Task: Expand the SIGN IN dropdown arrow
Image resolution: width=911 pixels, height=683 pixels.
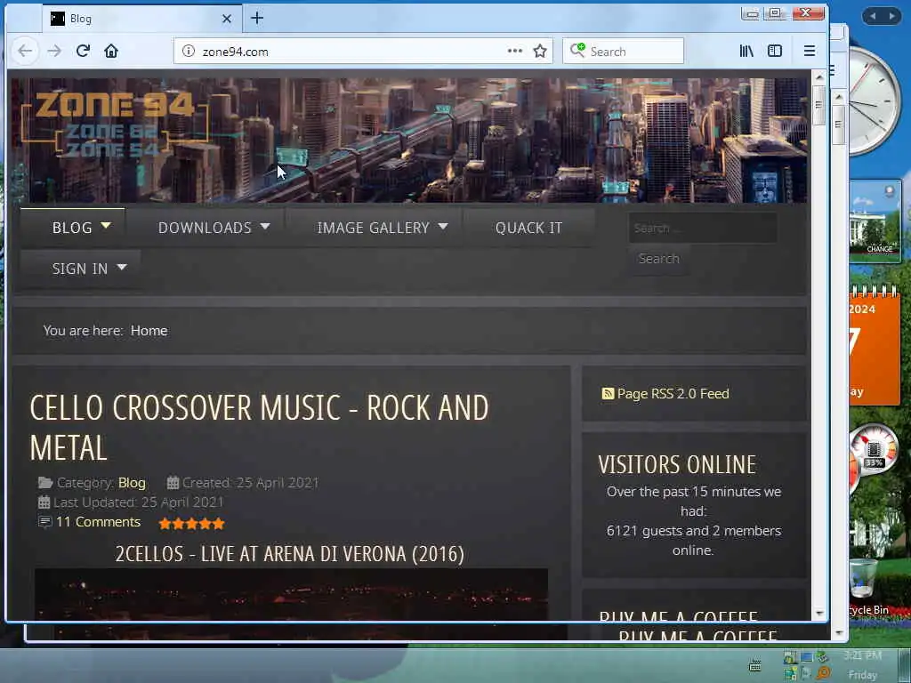Action: click(x=121, y=267)
